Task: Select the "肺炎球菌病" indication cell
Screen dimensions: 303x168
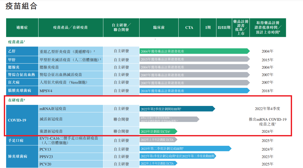Action: pos(22,157)
